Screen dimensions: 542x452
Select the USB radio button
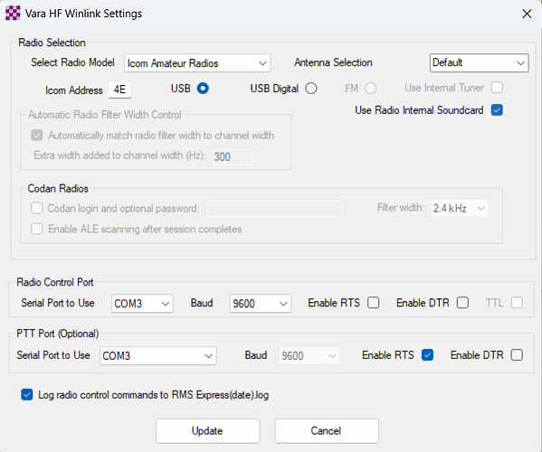[203, 89]
